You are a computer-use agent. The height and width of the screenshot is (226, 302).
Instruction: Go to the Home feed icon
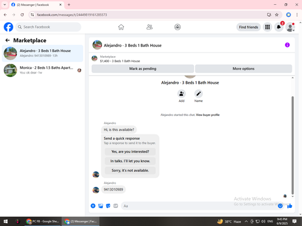click(121, 27)
